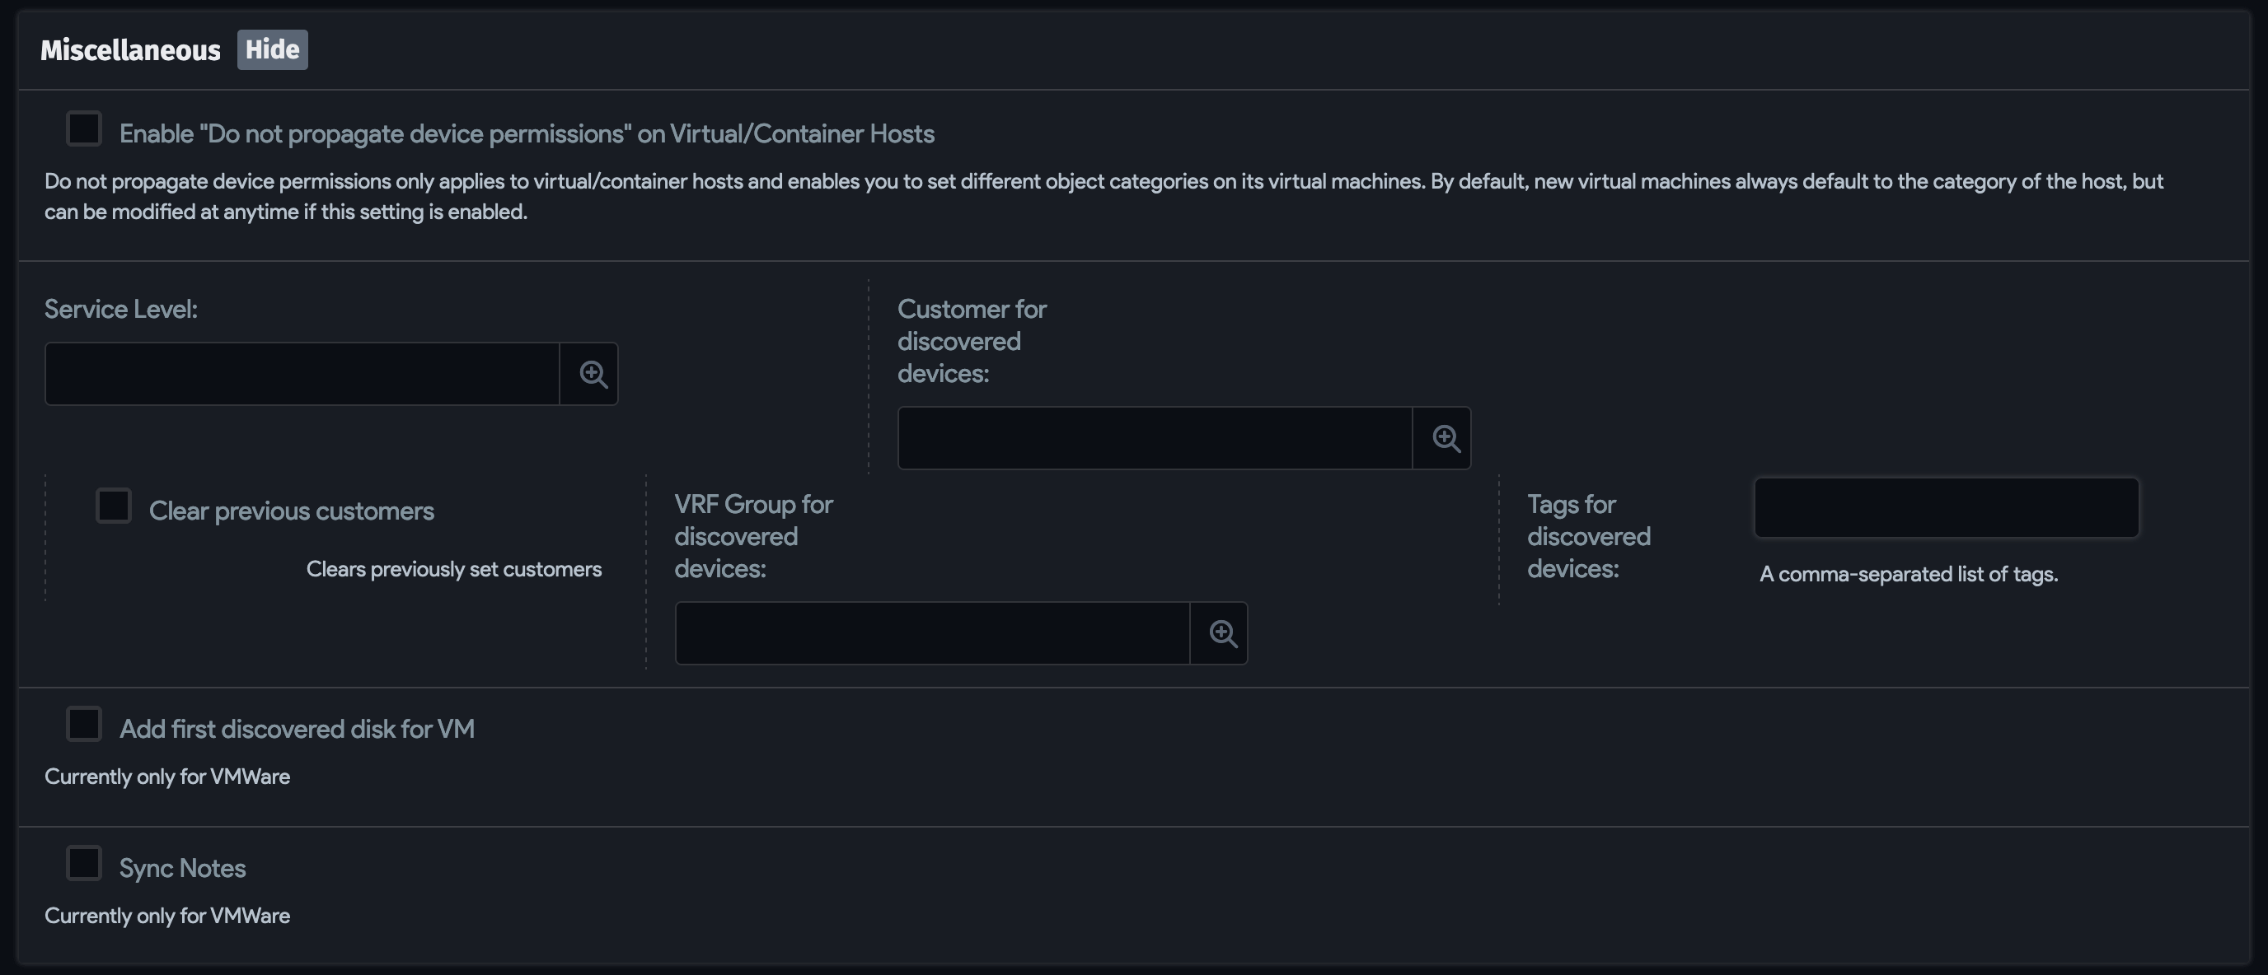Click the VRF Group for discovered devices field

930,632
